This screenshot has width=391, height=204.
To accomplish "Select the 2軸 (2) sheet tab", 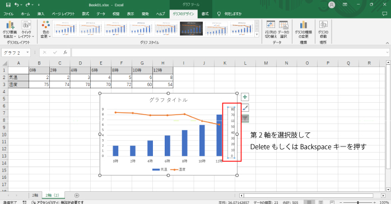I will (53, 195).
